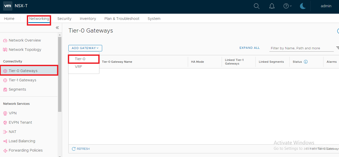Click the Segments sidebar icon
Screen dimensions: 339x157
click(5, 90)
